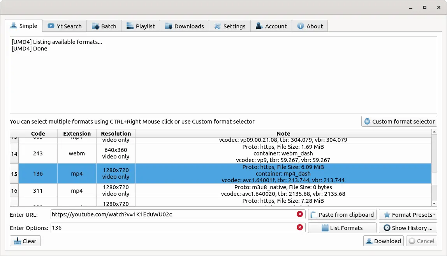Sort formats by the Resolution column header

click(x=116, y=133)
